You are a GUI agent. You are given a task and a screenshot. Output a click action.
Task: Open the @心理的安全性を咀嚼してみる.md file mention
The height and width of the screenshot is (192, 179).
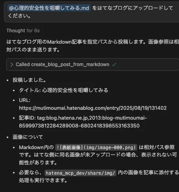49,8
